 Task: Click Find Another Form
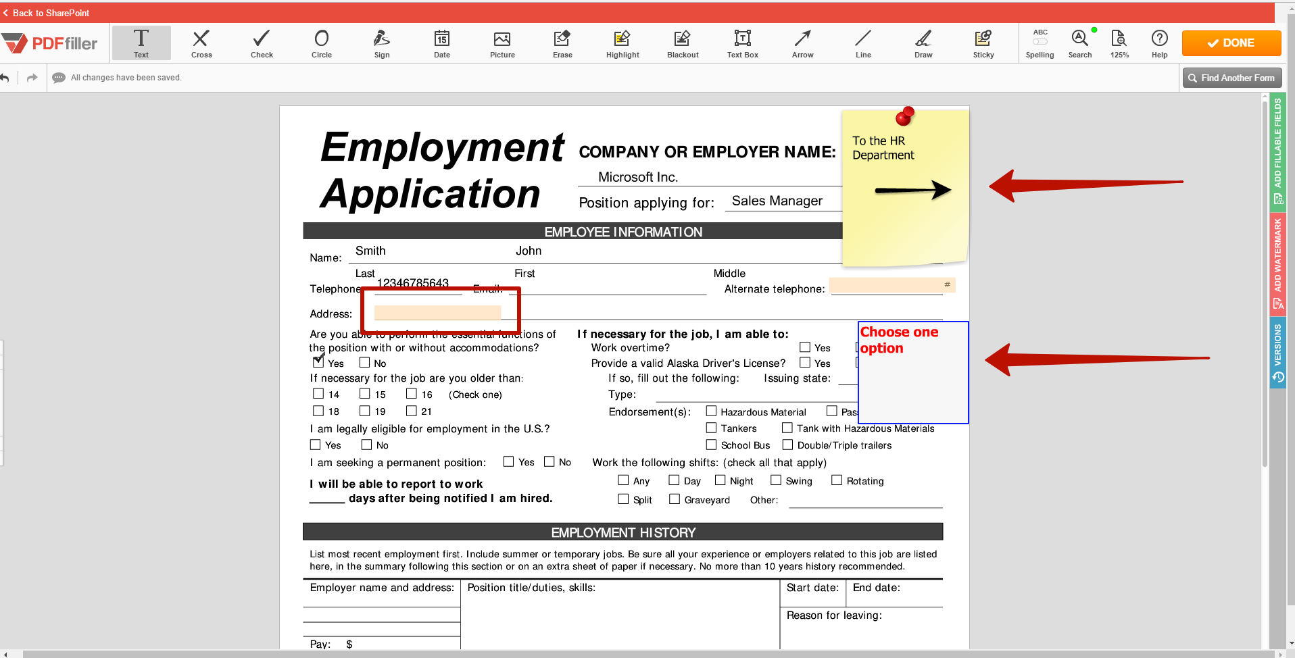pyautogui.click(x=1231, y=78)
